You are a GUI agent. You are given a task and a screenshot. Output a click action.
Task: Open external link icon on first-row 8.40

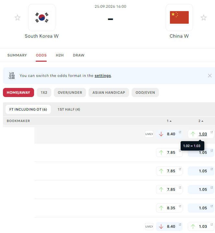tap(180, 132)
